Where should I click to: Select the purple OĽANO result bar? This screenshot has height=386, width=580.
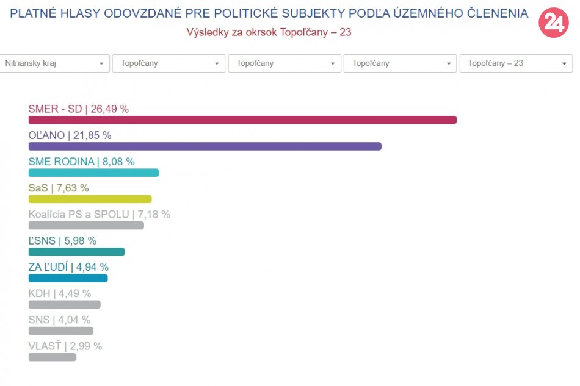tap(205, 146)
